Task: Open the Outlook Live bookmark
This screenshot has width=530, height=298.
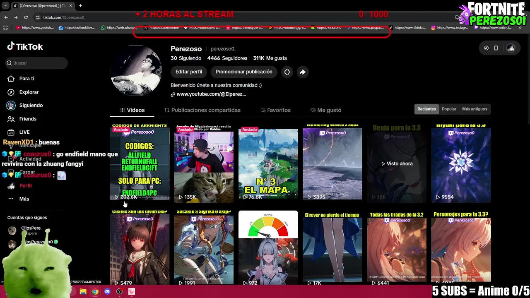Action: 77,28
